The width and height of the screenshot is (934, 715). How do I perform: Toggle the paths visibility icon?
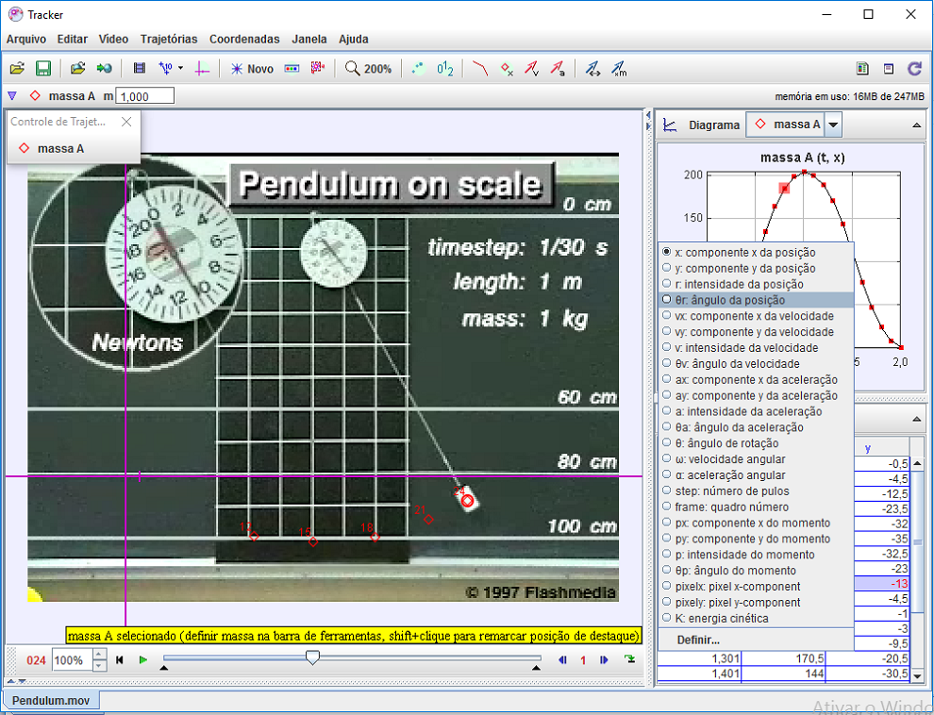click(x=480, y=69)
